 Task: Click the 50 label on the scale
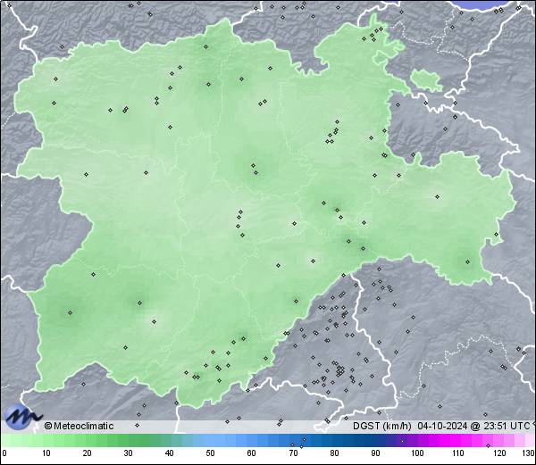(x=210, y=453)
